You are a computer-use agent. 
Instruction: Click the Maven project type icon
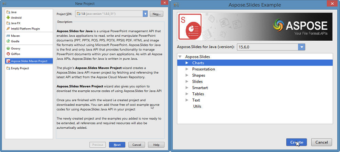click(x=8, y=36)
